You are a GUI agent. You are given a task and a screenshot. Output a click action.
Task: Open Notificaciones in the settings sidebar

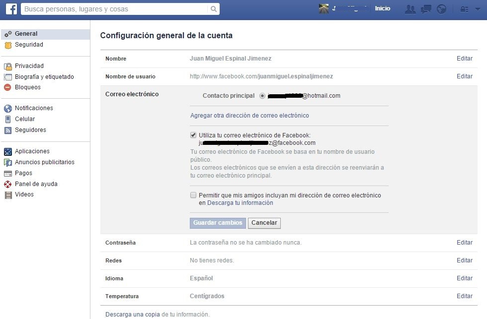click(x=34, y=108)
